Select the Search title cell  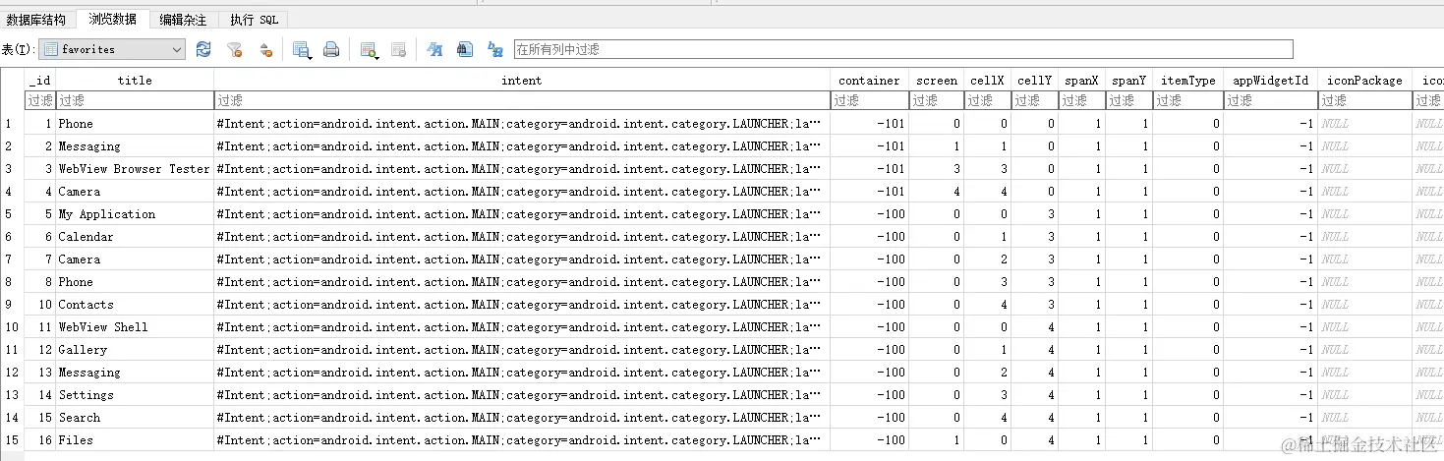135,418
